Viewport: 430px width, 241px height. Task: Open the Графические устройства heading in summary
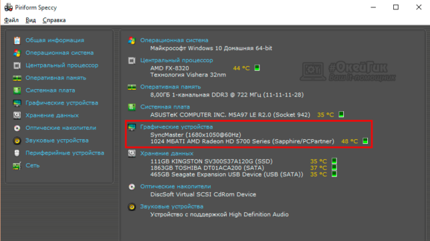[x=177, y=127]
